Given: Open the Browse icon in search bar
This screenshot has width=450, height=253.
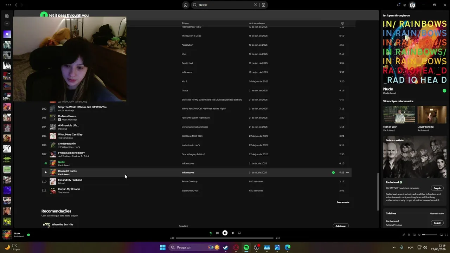Looking at the screenshot, I should click(x=264, y=5).
